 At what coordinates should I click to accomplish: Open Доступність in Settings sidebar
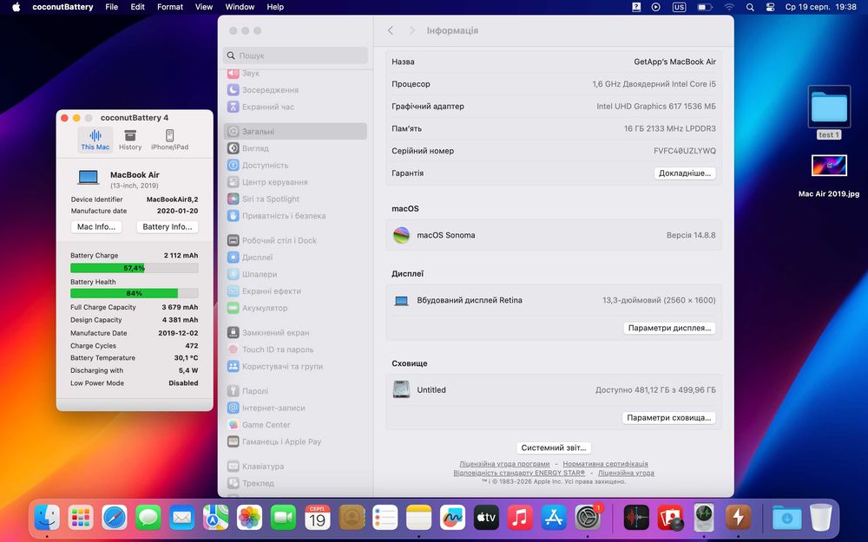pos(296,166)
